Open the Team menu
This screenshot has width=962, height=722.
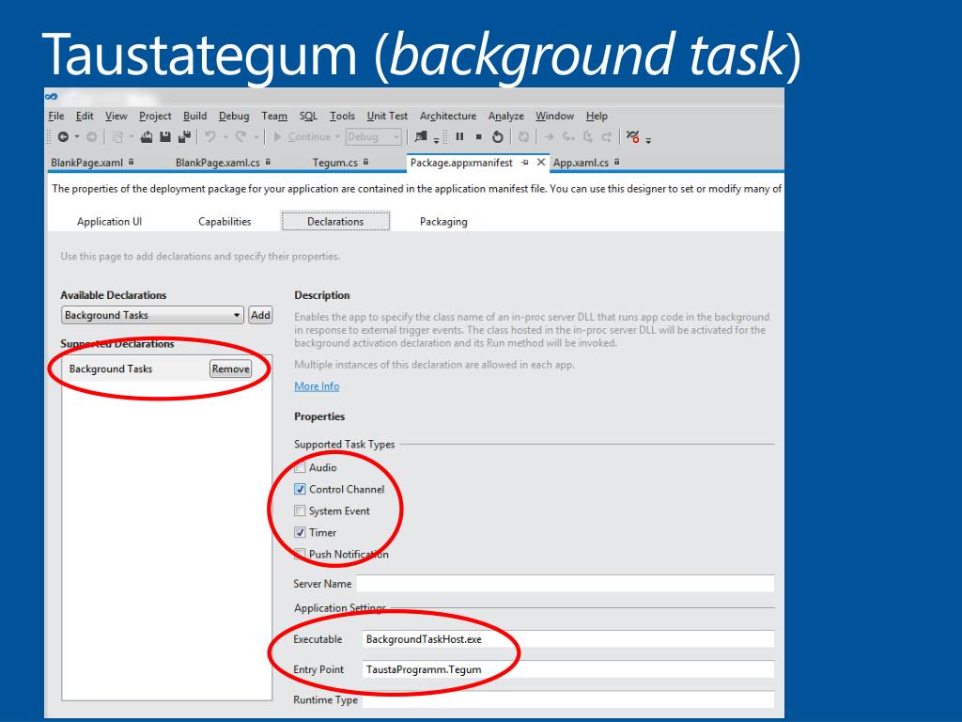click(x=274, y=116)
